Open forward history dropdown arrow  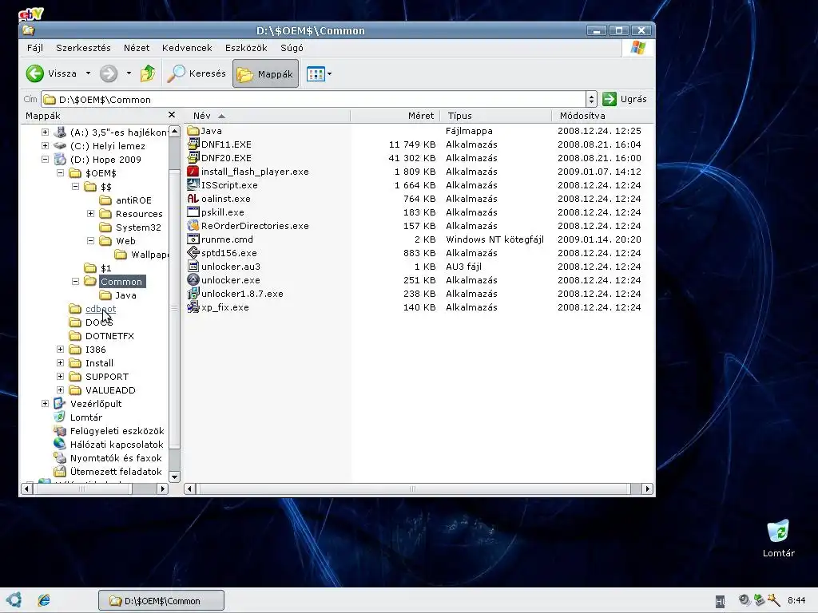click(129, 73)
